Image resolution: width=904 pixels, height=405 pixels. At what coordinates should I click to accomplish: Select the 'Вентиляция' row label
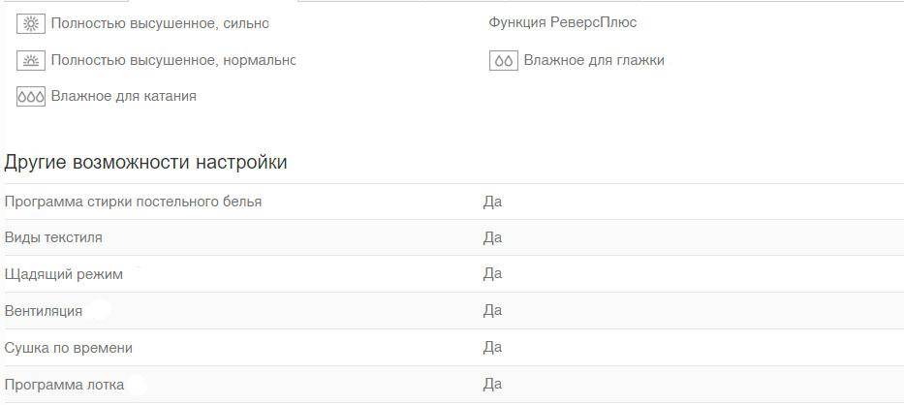(44, 312)
